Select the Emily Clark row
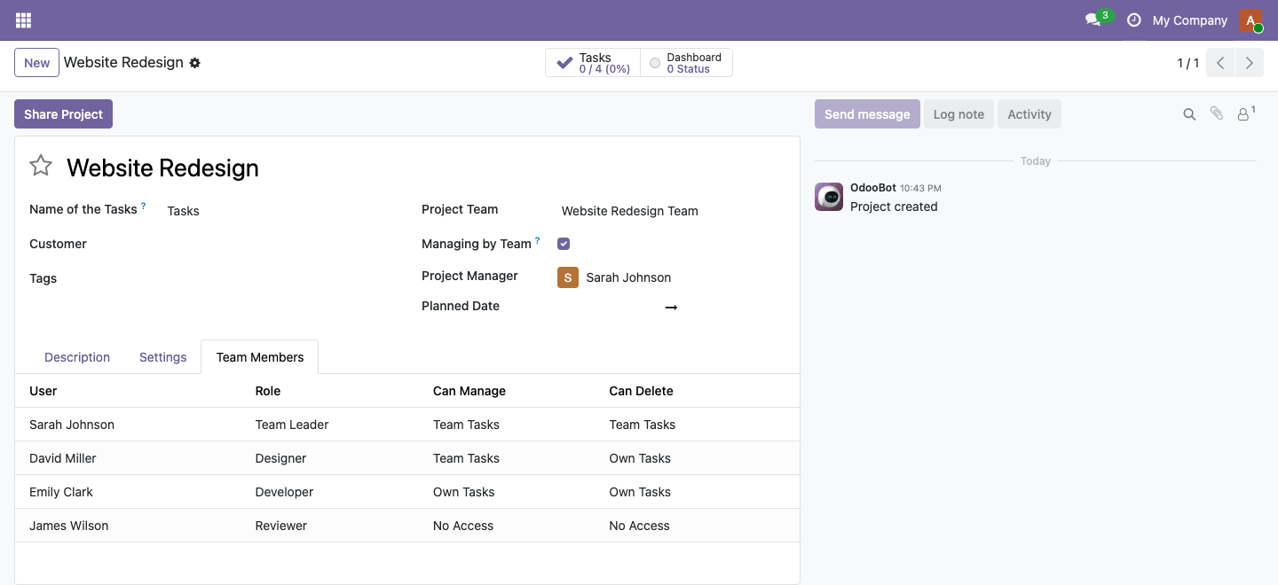Image resolution: width=1278 pixels, height=585 pixels. [x=407, y=492]
